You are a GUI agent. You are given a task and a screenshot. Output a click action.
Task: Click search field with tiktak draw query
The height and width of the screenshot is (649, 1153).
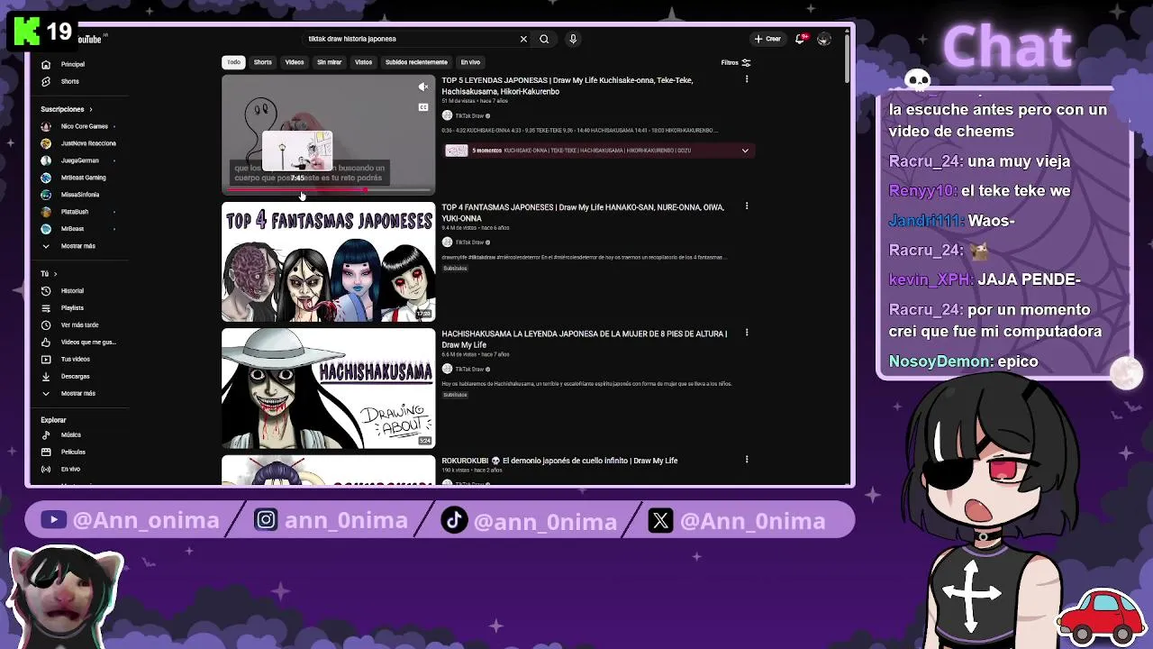[410, 39]
